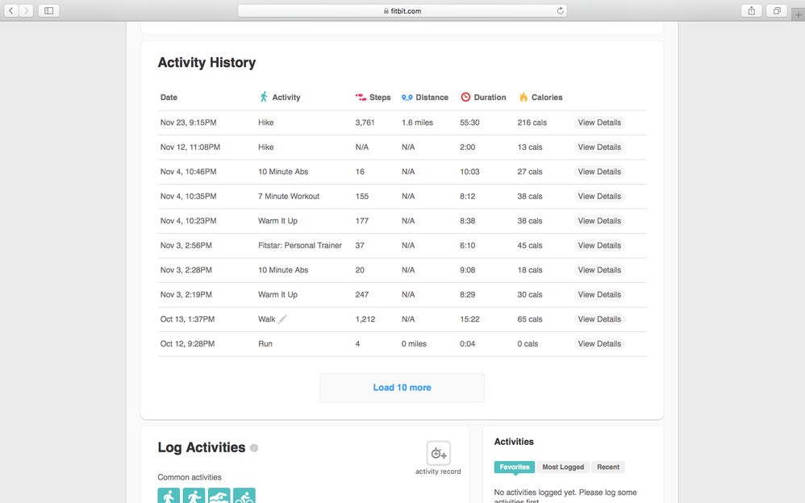Switch to the Most Logged tab
This screenshot has height=503, width=805.
coord(563,467)
